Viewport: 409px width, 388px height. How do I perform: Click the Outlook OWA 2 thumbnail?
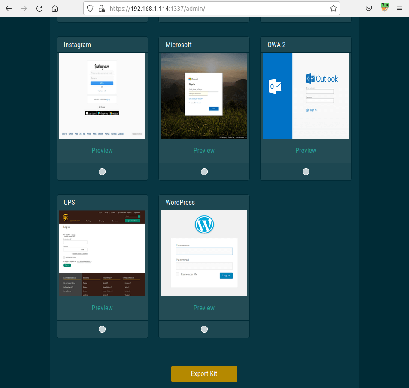(306, 96)
